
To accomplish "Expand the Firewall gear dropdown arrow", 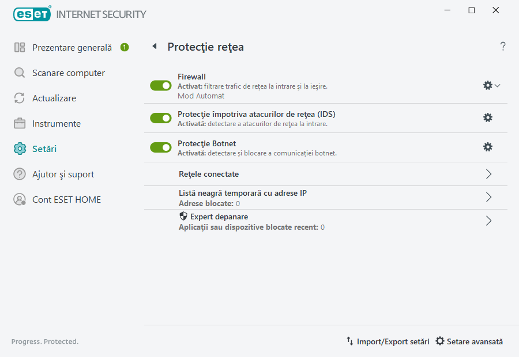I will point(497,85).
